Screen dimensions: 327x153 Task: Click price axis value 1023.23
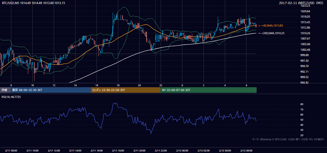coord(306,6)
